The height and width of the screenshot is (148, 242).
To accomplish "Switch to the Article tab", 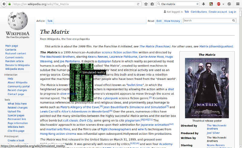I will [41, 21].
